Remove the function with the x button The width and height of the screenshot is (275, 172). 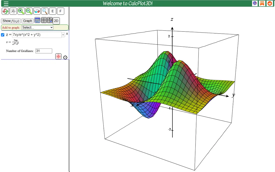click(67, 34)
